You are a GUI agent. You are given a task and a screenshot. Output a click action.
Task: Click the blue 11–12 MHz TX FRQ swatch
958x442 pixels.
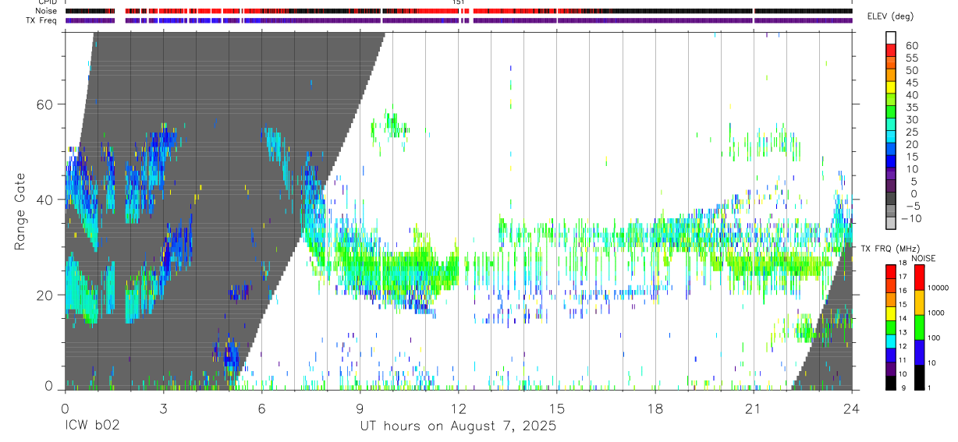(891, 355)
